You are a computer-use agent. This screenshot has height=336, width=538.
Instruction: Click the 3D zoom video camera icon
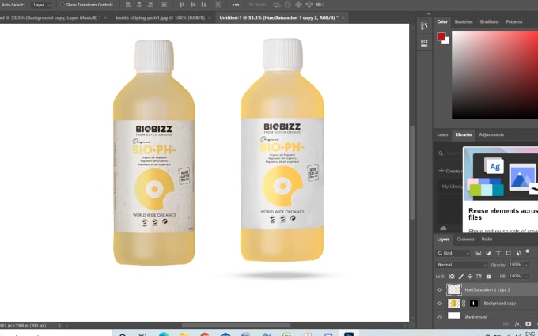(320, 5)
